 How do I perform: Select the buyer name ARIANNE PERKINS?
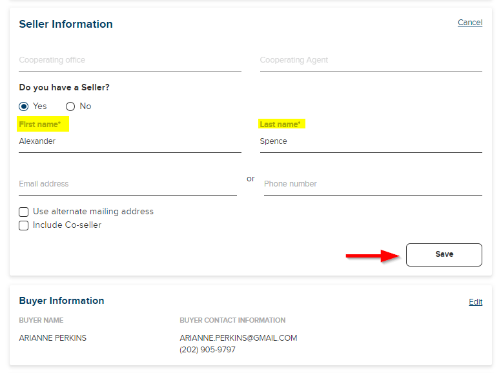[53, 338]
